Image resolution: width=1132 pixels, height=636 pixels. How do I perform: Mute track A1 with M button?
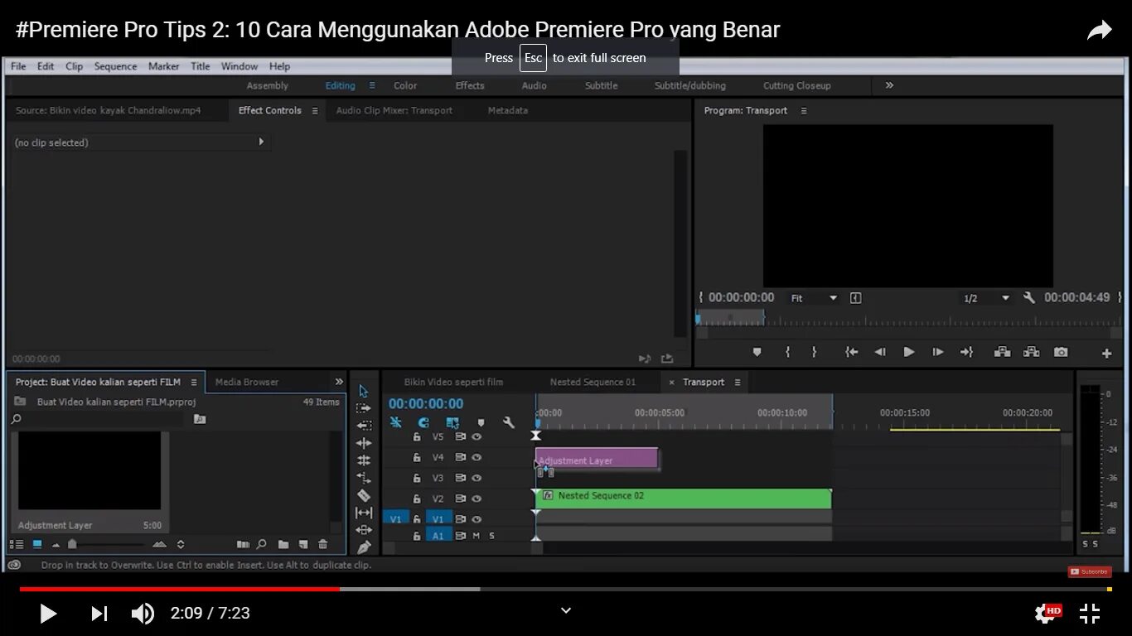coord(476,536)
